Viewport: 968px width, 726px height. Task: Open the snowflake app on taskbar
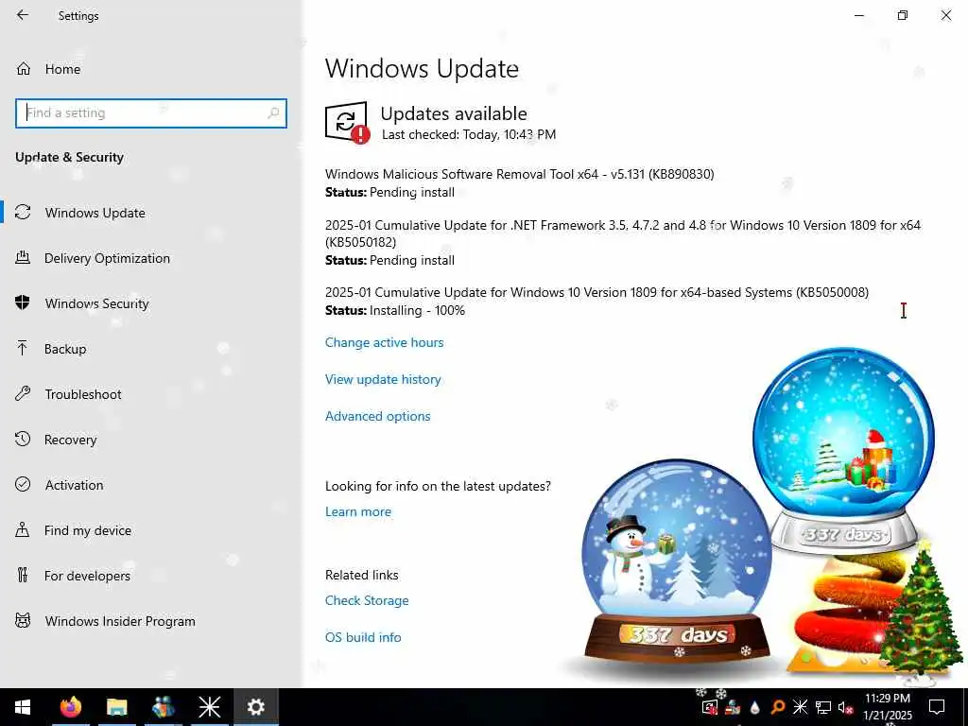pos(209,707)
